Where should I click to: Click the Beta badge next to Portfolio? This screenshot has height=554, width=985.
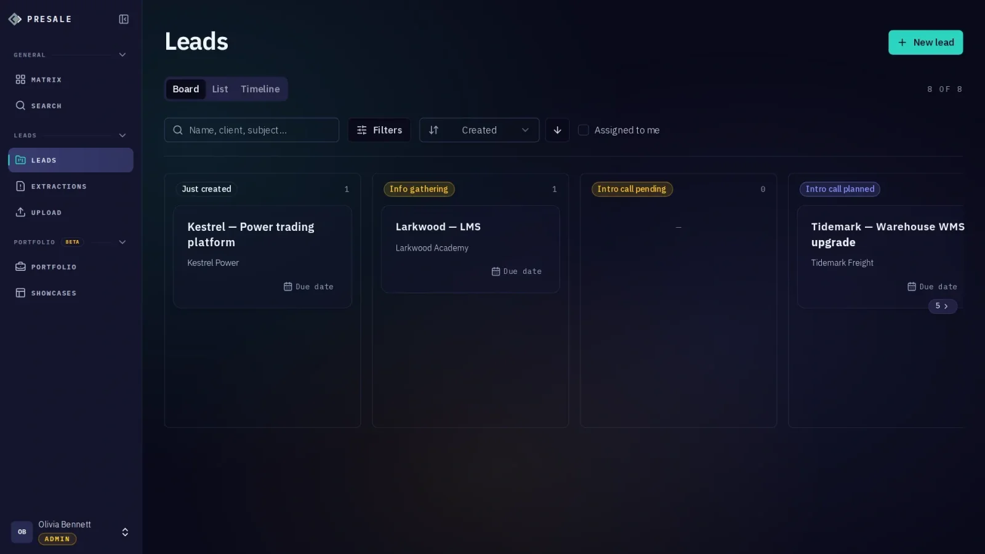click(x=73, y=242)
